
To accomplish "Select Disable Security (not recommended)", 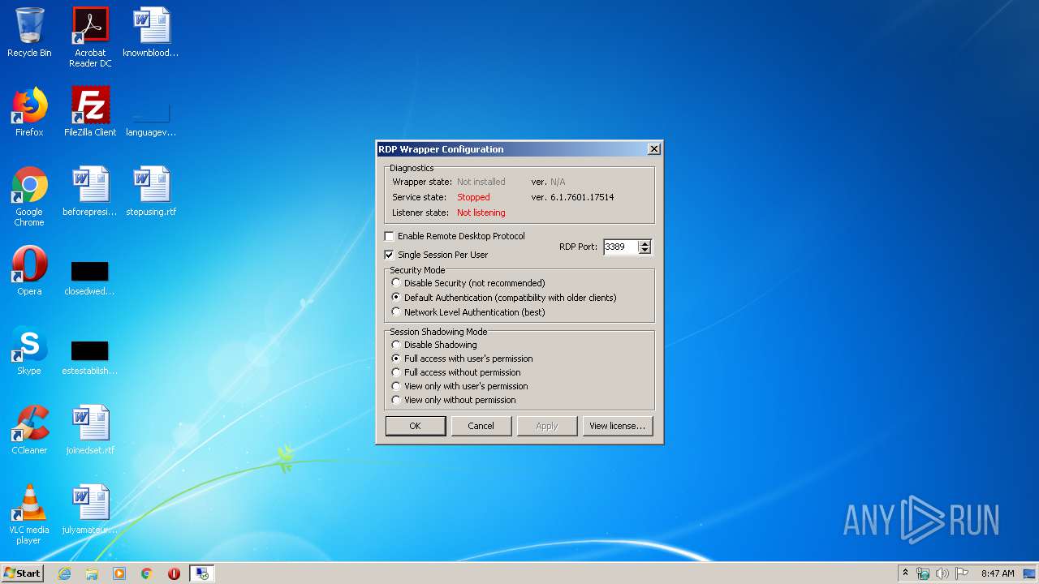I will point(396,283).
